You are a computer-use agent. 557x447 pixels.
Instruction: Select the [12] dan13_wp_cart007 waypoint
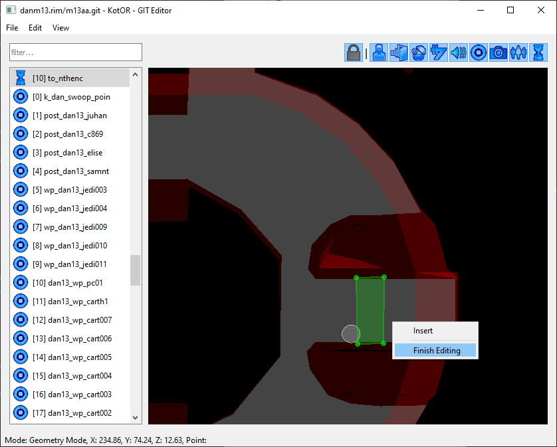[x=70, y=320]
